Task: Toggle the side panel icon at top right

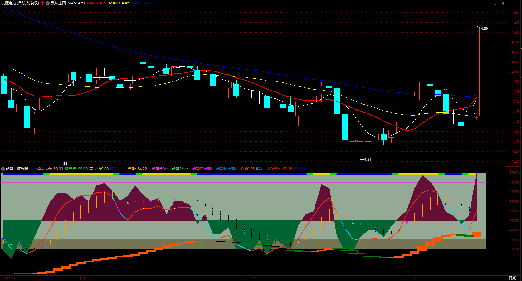Action: tap(502, 3)
